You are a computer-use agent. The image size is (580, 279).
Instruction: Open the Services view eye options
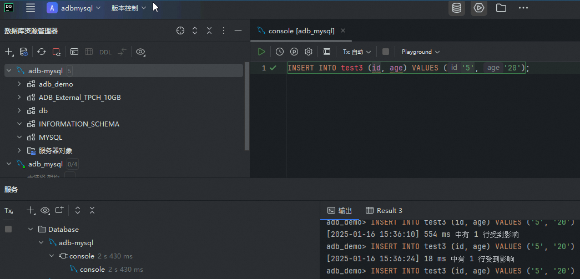[45, 210]
